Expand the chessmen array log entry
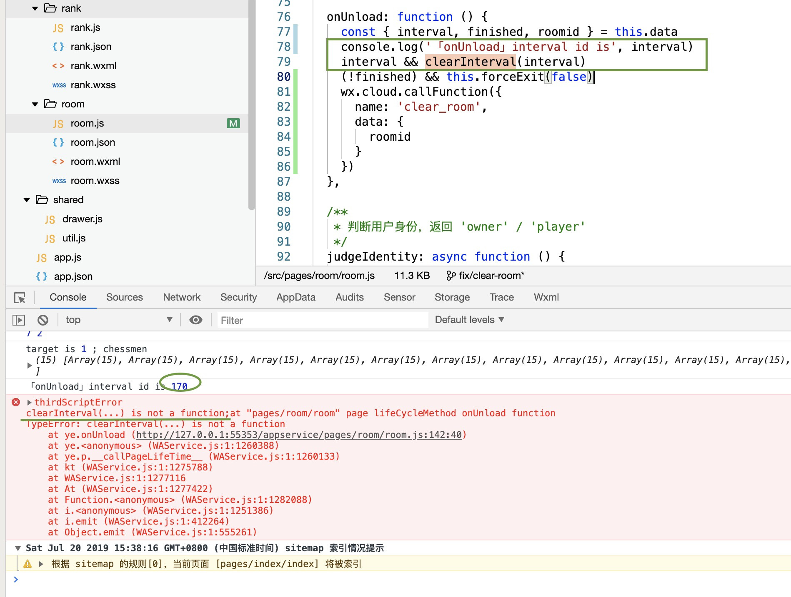Image resolution: width=791 pixels, height=597 pixels. [30, 365]
